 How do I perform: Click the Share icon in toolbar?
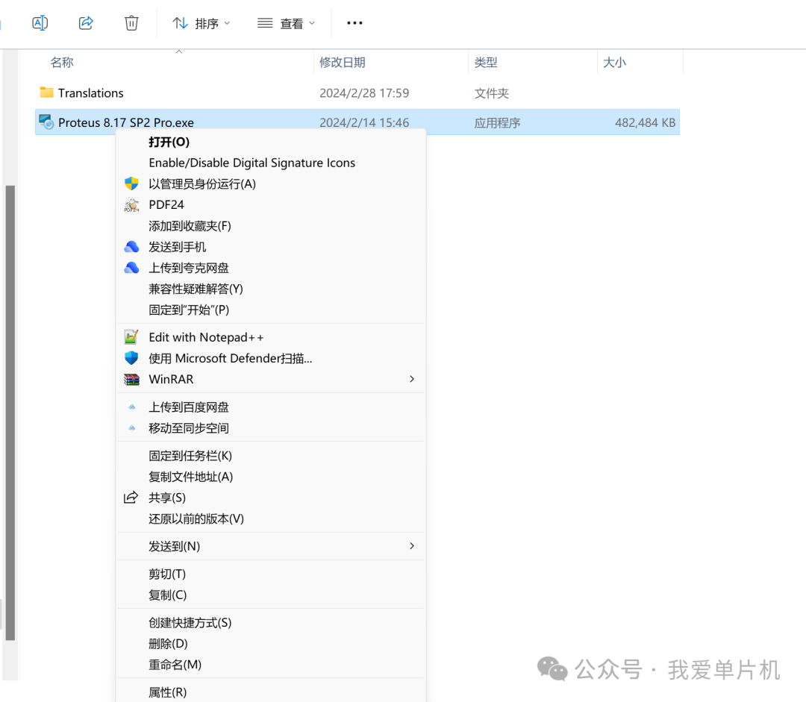[x=86, y=23]
